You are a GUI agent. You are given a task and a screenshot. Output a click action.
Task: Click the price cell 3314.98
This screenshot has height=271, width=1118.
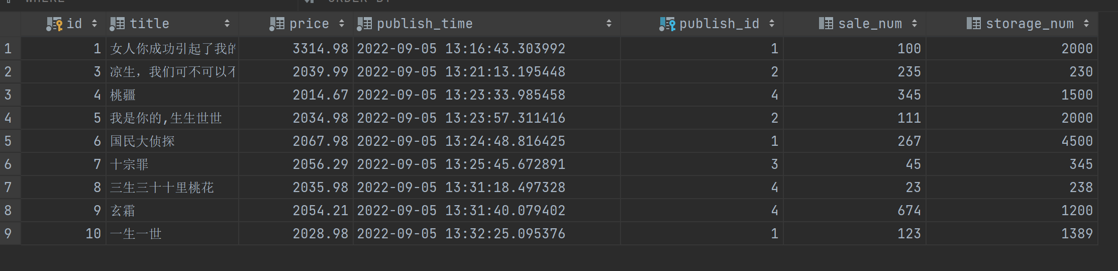tap(321, 49)
